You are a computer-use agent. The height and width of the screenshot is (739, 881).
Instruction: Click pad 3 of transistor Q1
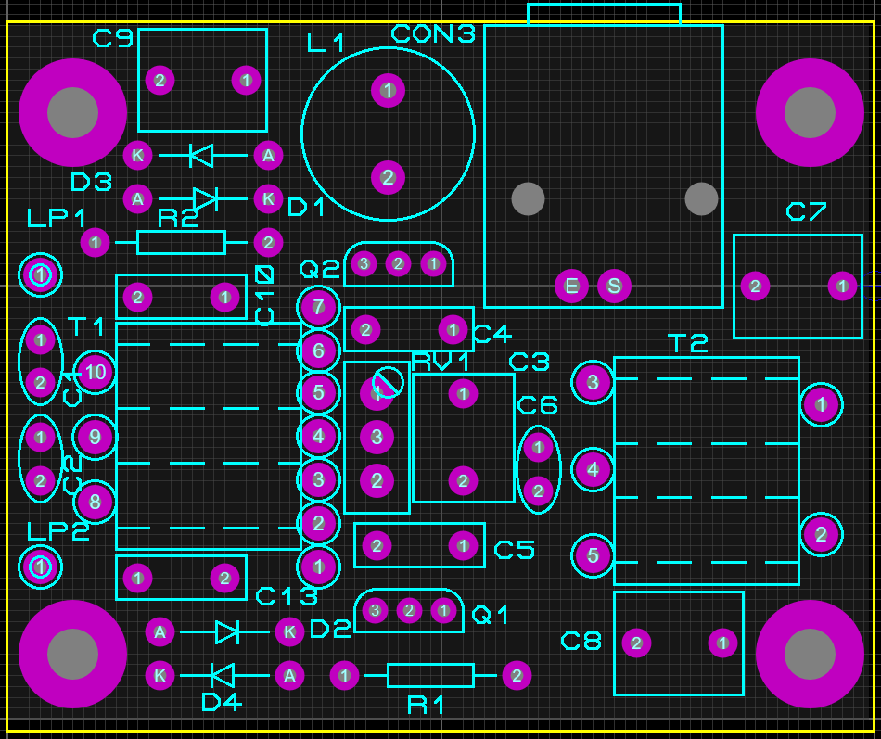pyautogui.click(x=375, y=610)
